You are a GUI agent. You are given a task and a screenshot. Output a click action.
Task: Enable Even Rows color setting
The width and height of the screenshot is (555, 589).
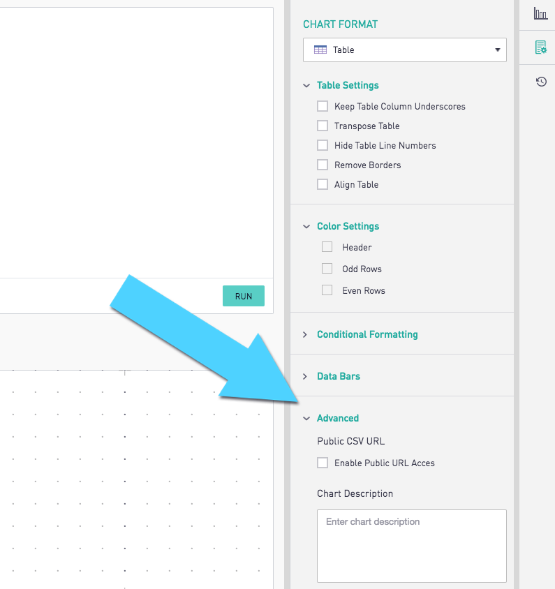(x=327, y=290)
